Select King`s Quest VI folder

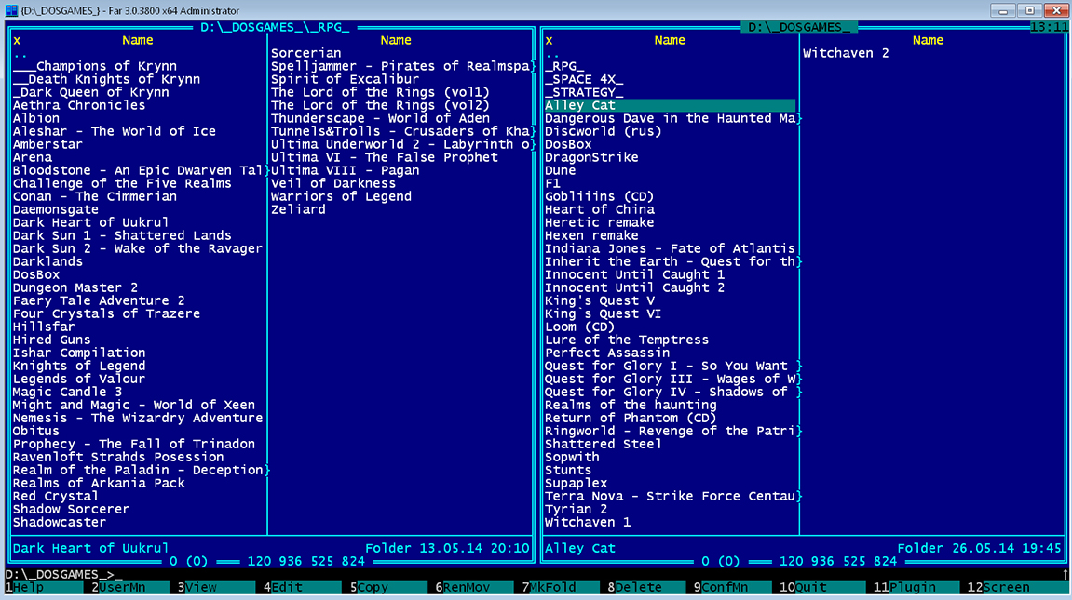603,314
